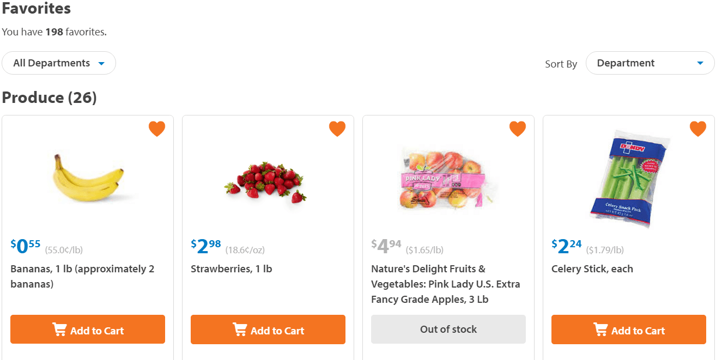This screenshot has width=722, height=360.
Task: Click the cart icon on Bananas Add to Cart
Action: (59, 329)
